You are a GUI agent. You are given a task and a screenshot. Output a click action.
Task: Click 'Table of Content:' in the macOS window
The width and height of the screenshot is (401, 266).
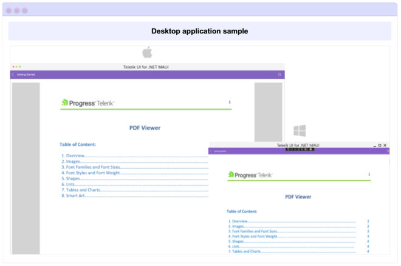[78, 145]
